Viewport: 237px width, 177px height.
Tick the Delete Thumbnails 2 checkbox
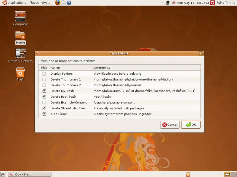44,85
